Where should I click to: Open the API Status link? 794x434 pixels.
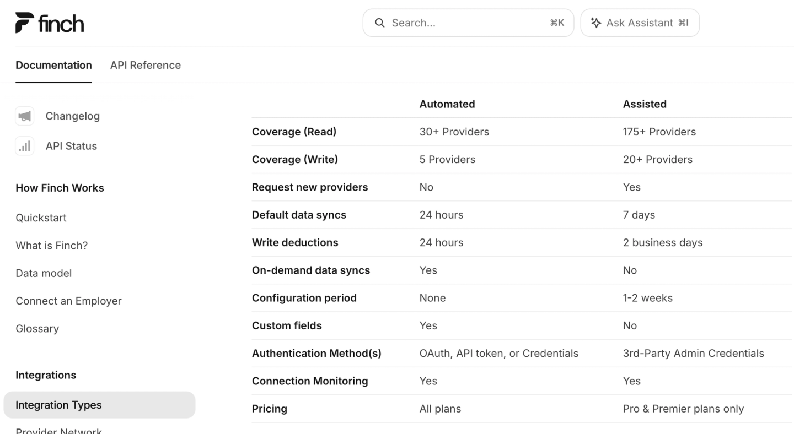click(71, 146)
